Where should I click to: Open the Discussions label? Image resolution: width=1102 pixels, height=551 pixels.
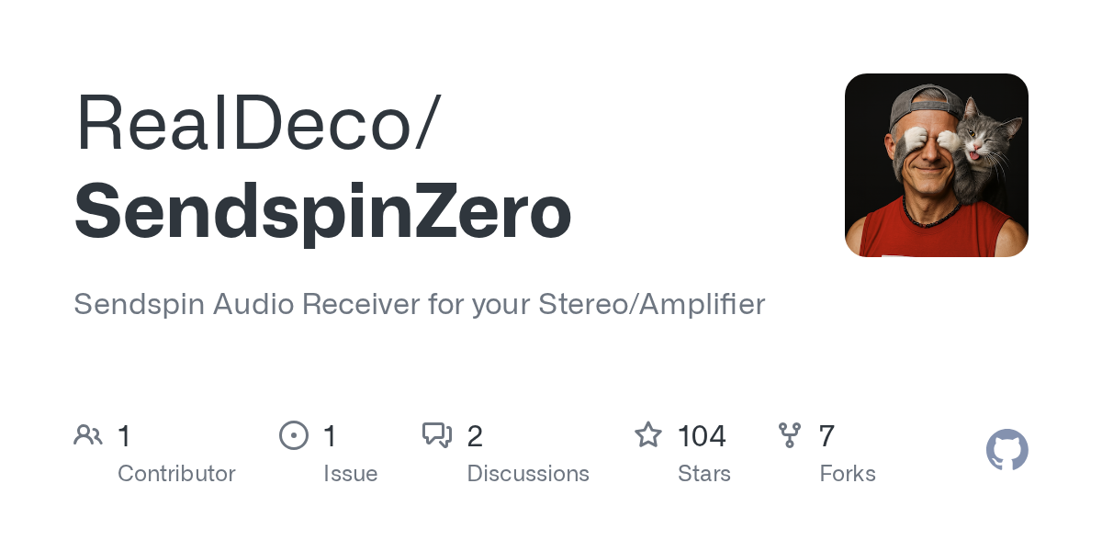coord(528,474)
